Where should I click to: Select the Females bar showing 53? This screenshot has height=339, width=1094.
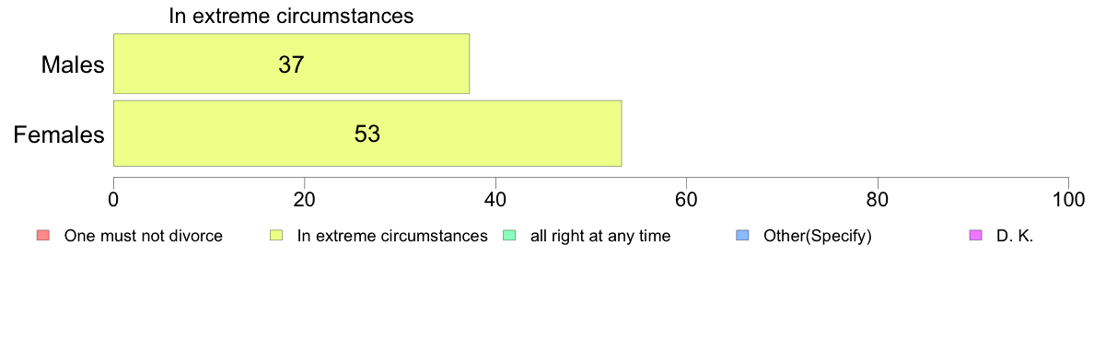[367, 134]
